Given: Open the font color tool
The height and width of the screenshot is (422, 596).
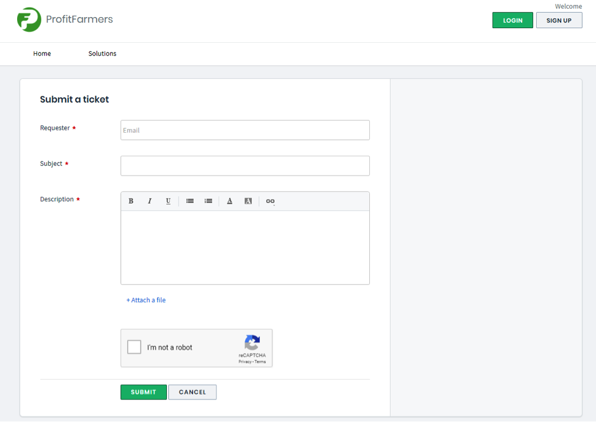Looking at the screenshot, I should point(229,201).
